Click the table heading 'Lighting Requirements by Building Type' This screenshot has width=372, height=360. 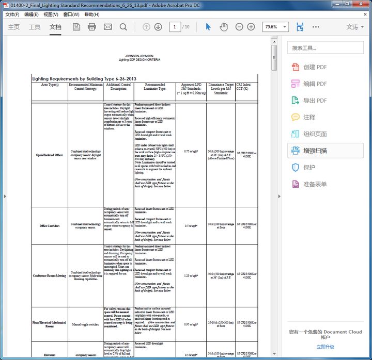pos(84,78)
